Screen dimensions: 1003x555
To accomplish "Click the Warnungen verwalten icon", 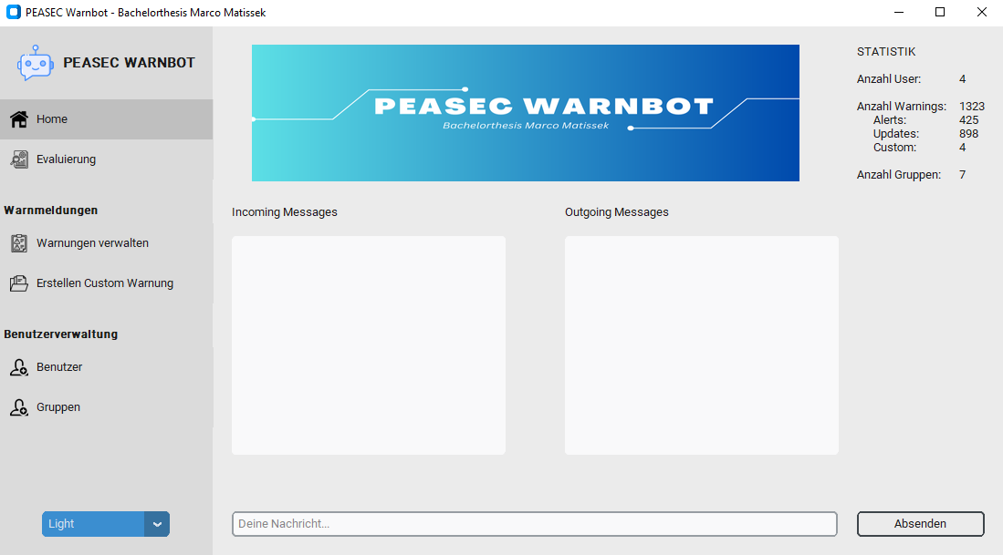I will pyautogui.click(x=19, y=242).
